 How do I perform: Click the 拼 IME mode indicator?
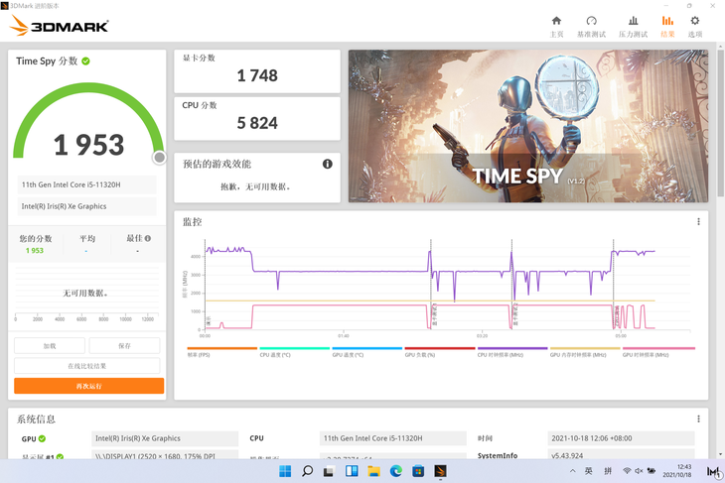pyautogui.click(x=608, y=471)
